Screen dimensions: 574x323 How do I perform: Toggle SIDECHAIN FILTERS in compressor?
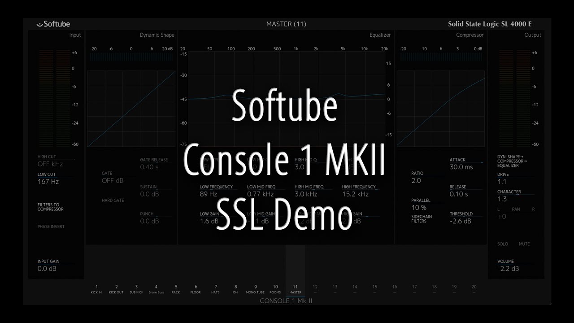tap(422, 218)
